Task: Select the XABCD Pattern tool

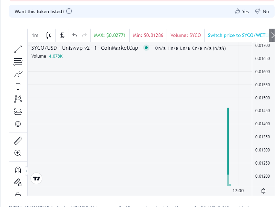Action: 18,99
